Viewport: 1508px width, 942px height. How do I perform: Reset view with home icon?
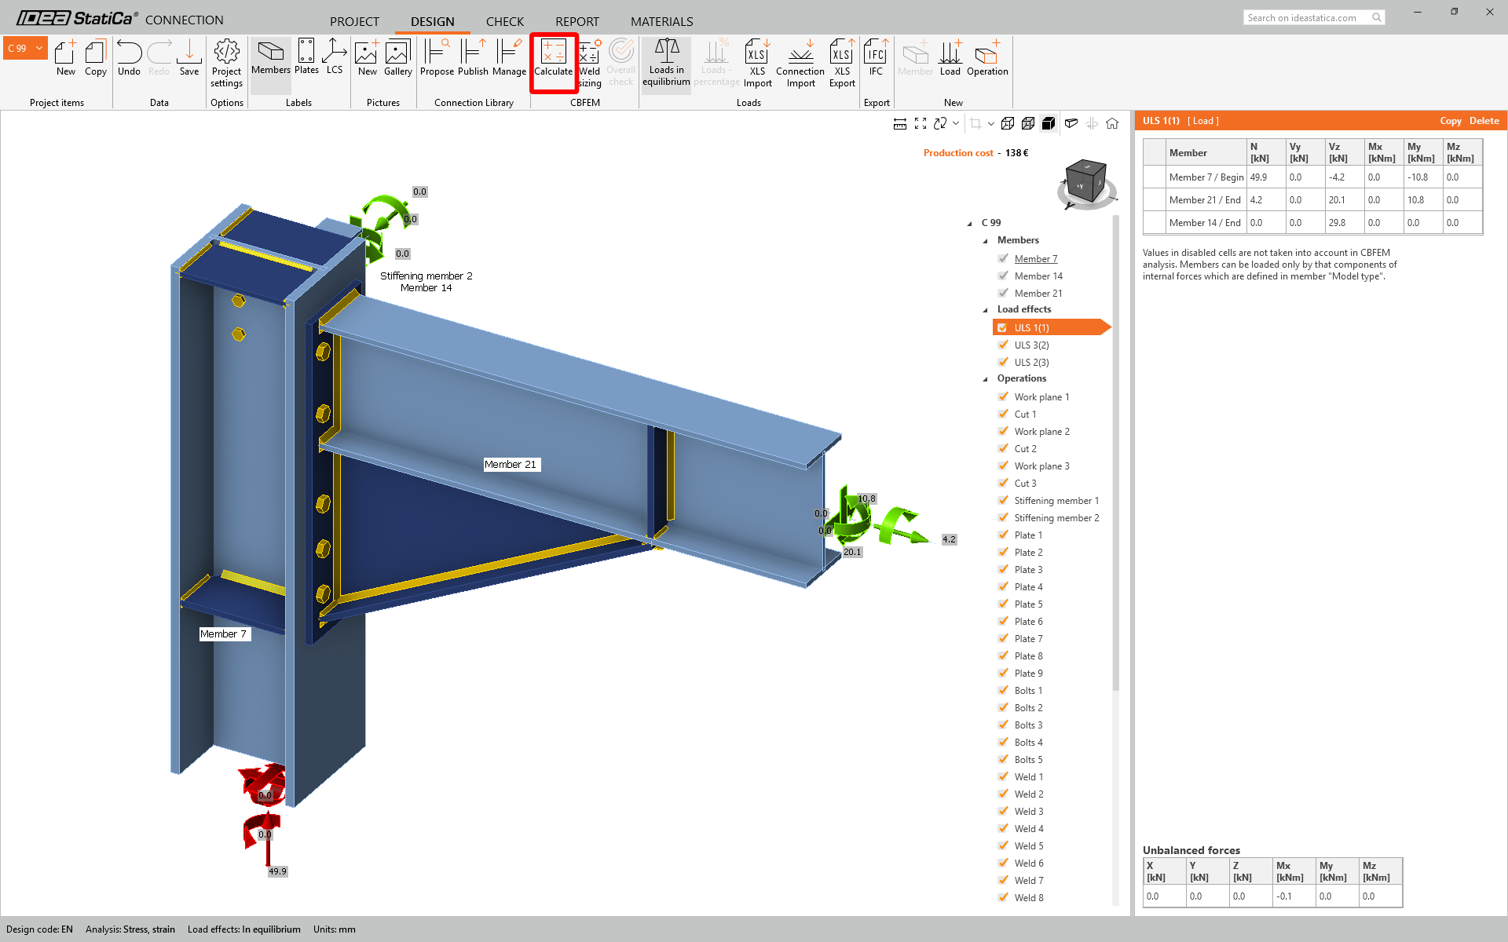1112,123
